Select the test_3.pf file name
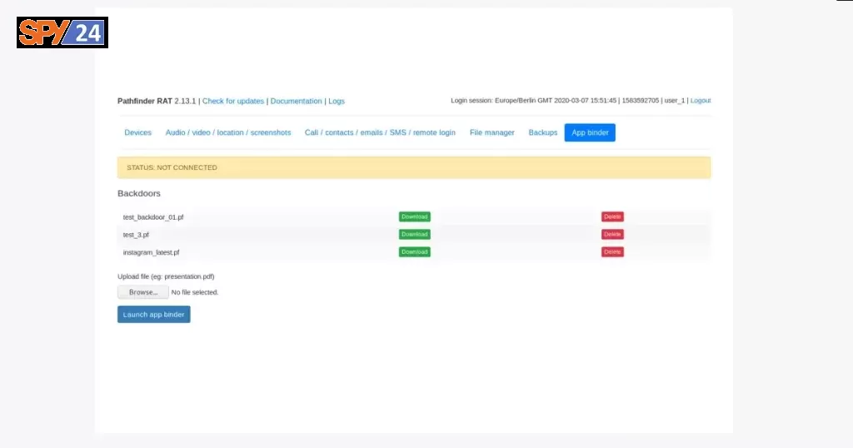Viewport: 853px width, 448px height. click(x=136, y=235)
